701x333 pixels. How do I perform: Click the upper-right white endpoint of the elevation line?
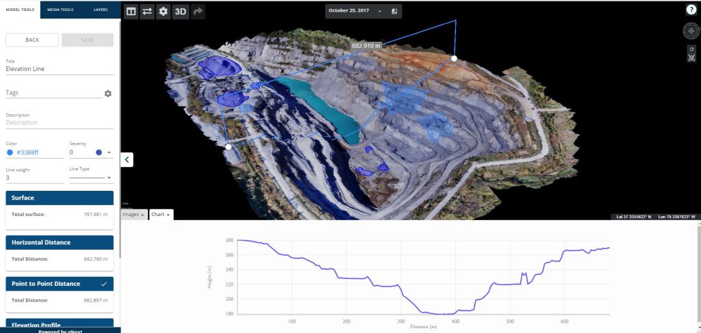[x=455, y=59]
